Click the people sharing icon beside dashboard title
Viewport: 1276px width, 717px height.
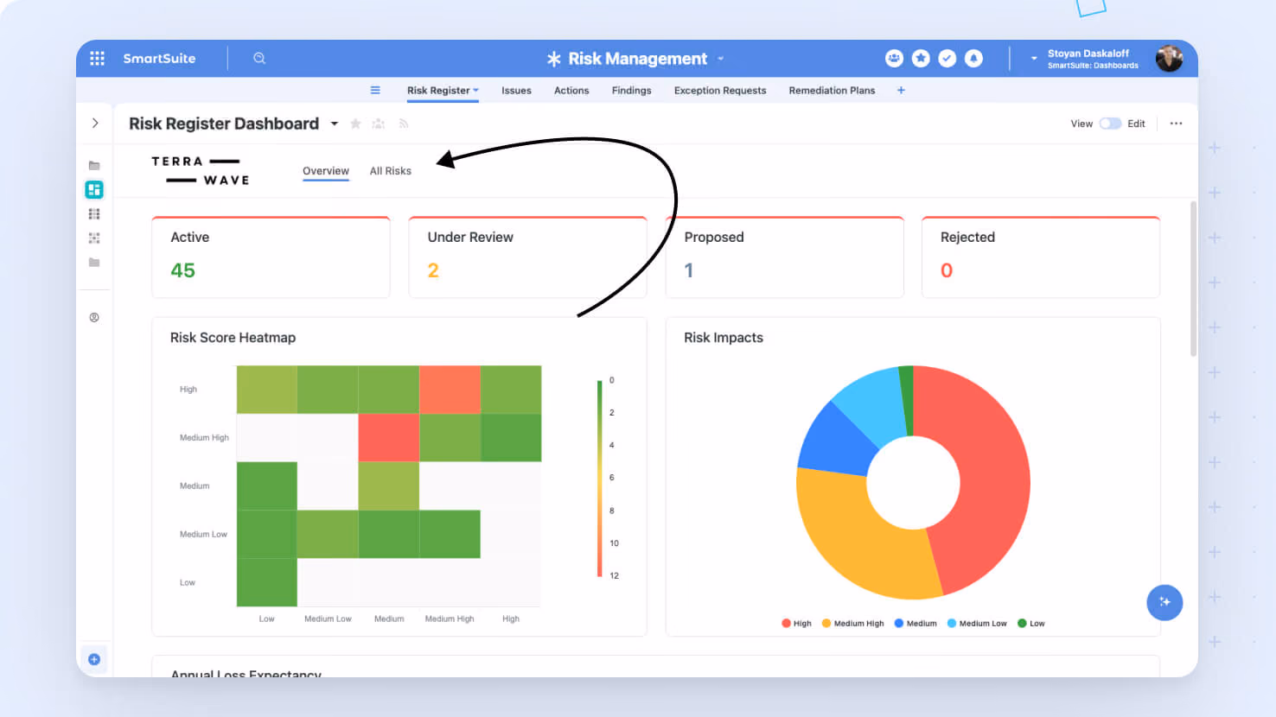(379, 124)
